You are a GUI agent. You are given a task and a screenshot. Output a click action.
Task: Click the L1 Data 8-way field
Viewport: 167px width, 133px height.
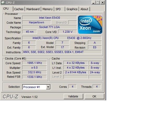(95, 63)
